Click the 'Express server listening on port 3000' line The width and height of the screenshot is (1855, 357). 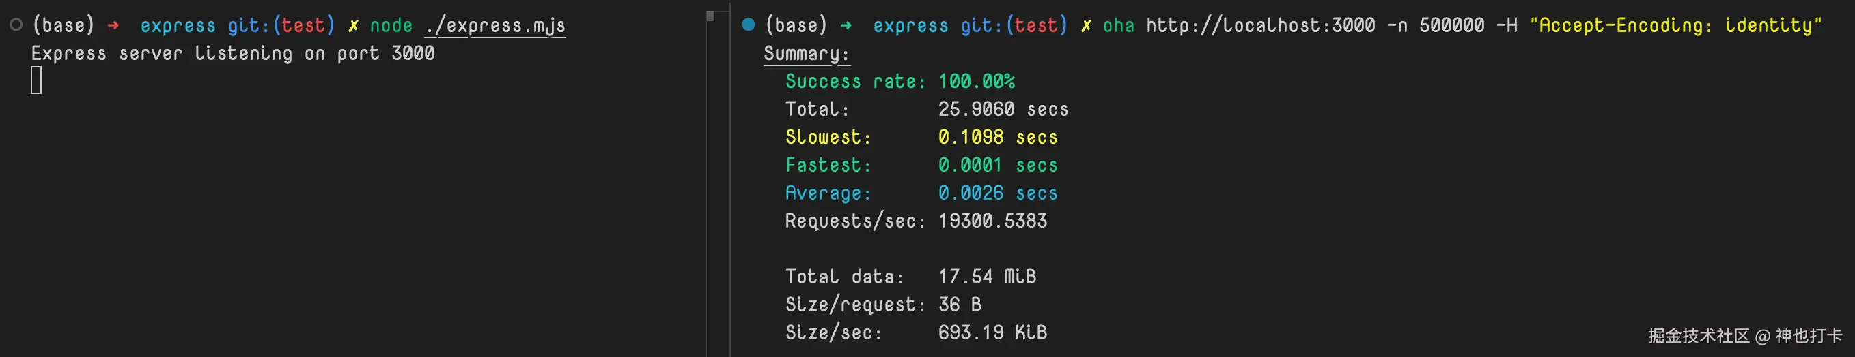click(x=233, y=54)
